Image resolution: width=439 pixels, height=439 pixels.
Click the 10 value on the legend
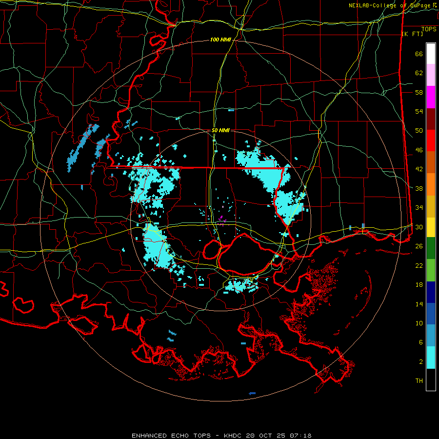tap(419, 323)
